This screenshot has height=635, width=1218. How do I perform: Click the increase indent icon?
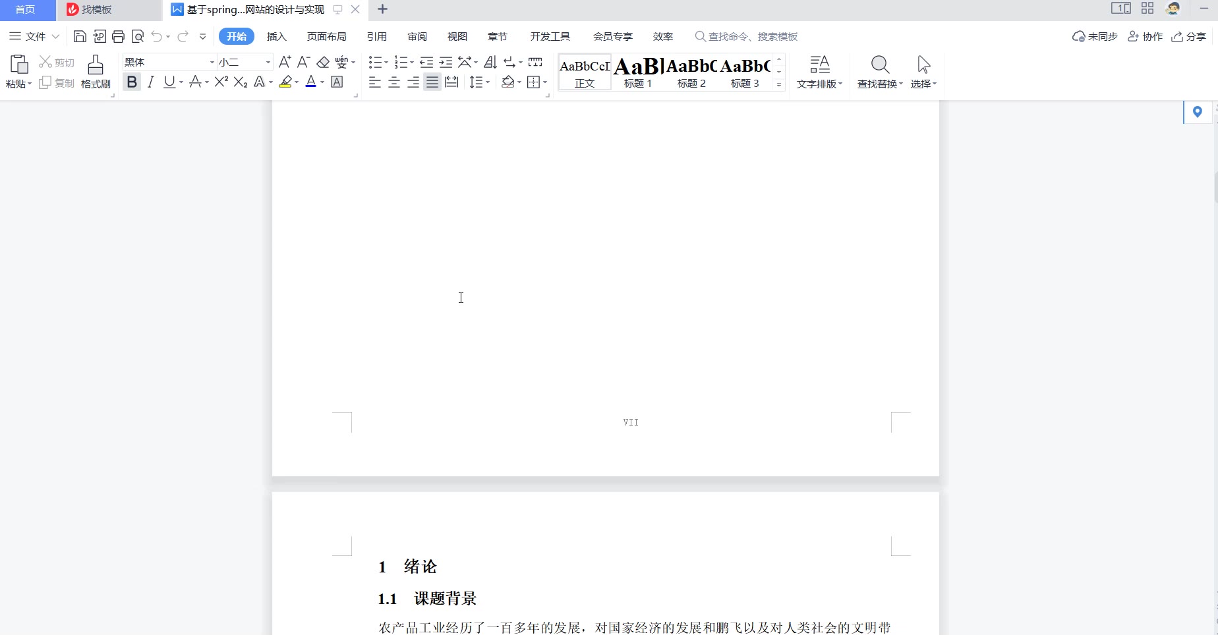pos(446,62)
